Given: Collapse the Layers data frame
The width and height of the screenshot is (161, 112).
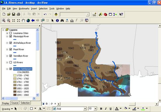Looking at the screenshot, I should click(x=4, y=30).
